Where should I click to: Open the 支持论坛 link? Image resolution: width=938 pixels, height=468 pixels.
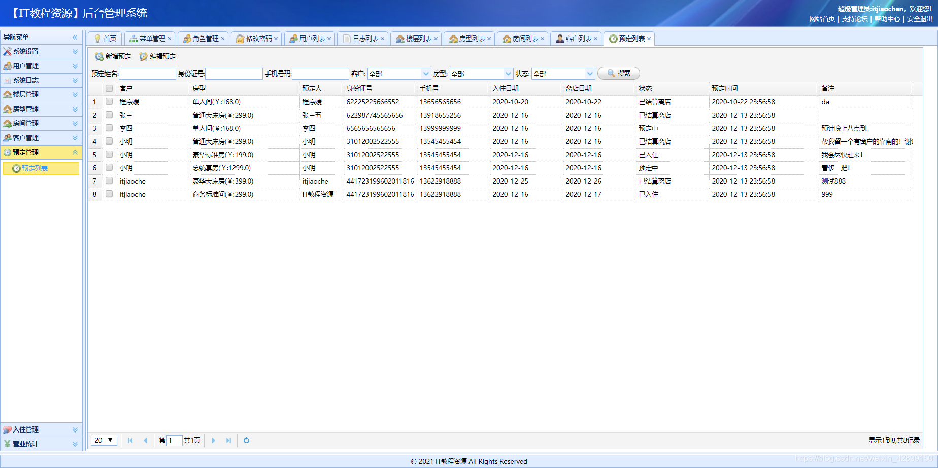(x=855, y=19)
